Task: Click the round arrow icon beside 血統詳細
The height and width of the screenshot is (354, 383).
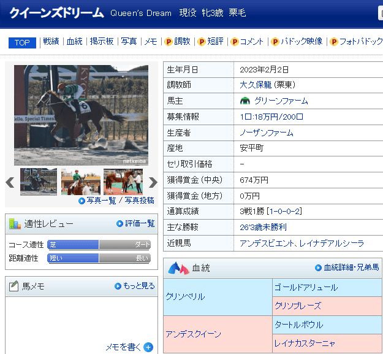Action: (x=318, y=268)
